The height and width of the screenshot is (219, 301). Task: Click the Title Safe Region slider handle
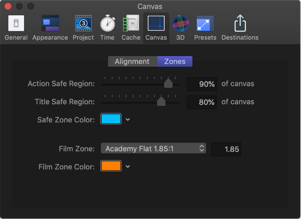[161, 102]
